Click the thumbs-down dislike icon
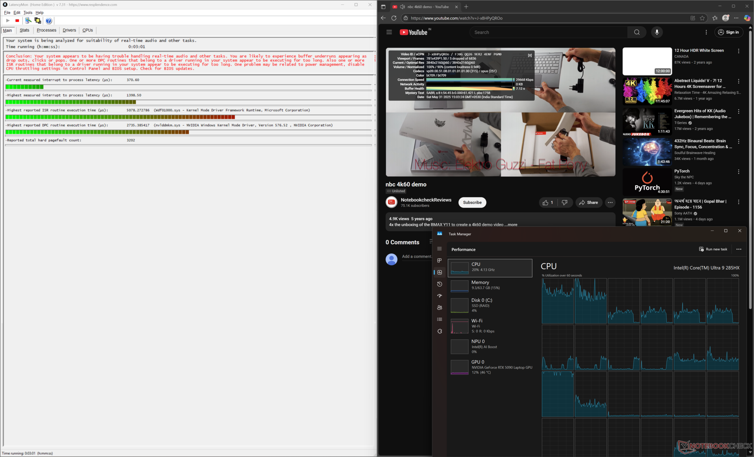Image resolution: width=754 pixels, height=457 pixels. click(564, 202)
